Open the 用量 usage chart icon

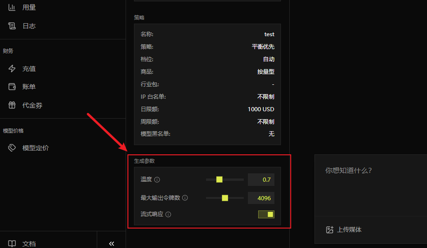12,7
